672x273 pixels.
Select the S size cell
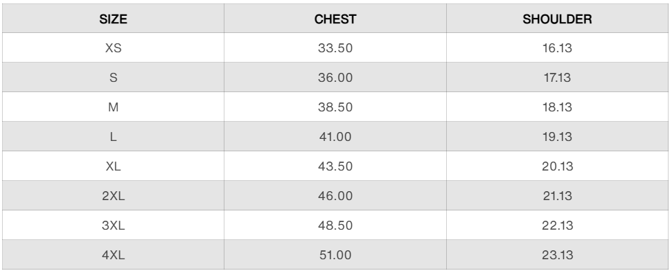click(113, 78)
